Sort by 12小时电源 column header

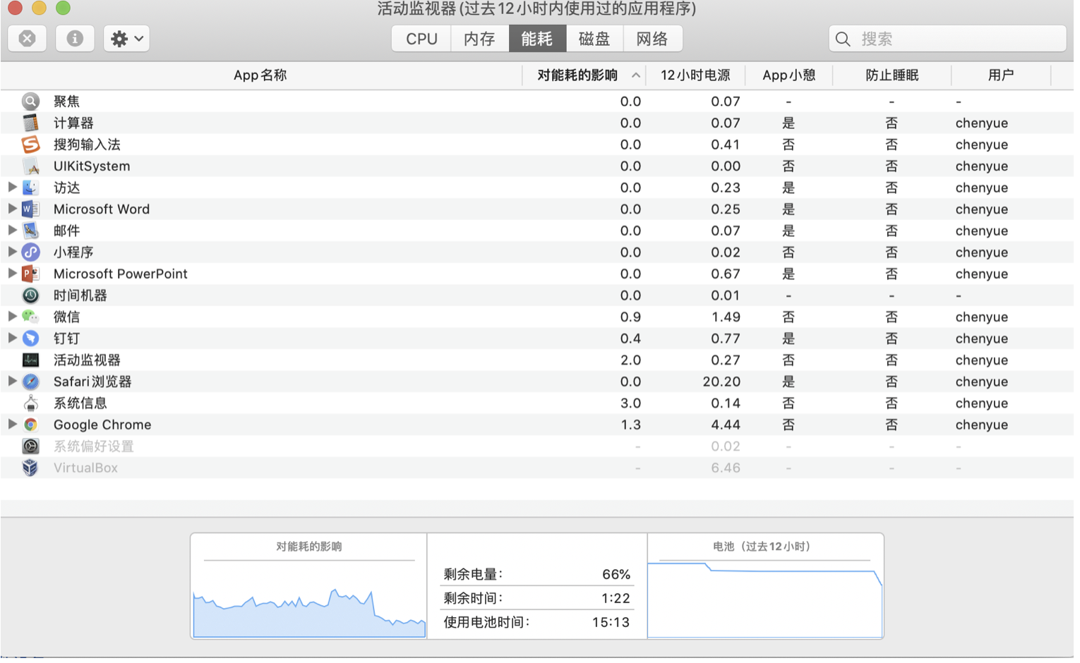tap(695, 75)
